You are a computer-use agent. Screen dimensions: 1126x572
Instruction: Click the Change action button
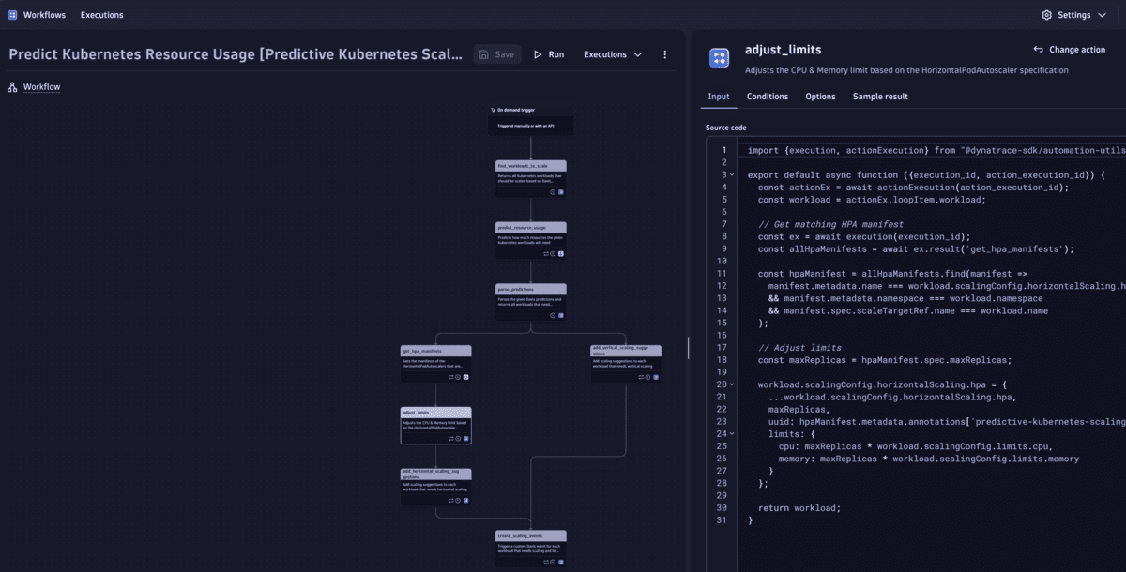pos(1069,50)
